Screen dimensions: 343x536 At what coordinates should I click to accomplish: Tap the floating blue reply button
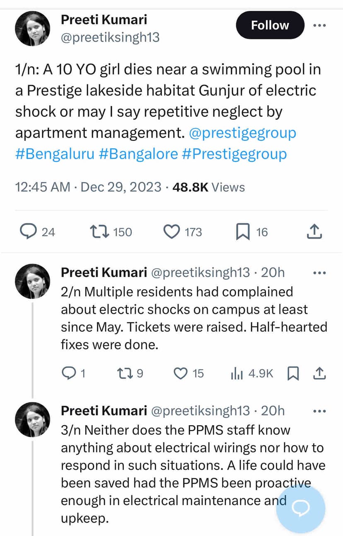[298, 509]
